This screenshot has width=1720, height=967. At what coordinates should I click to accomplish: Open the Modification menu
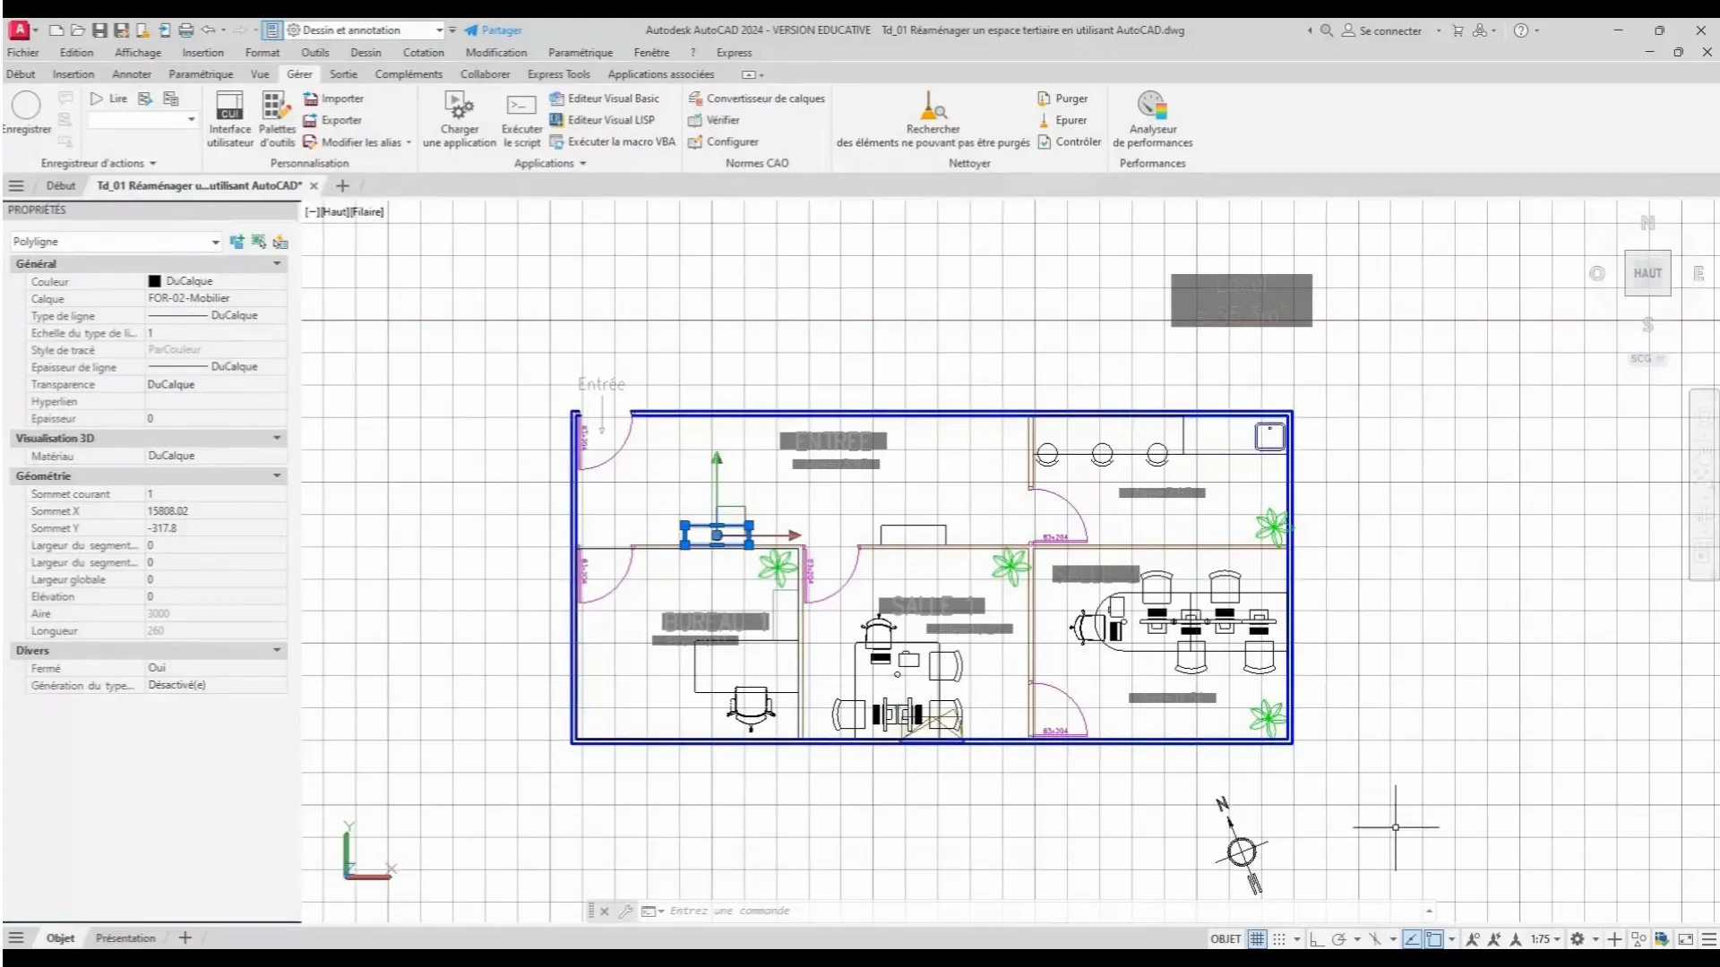point(496,53)
